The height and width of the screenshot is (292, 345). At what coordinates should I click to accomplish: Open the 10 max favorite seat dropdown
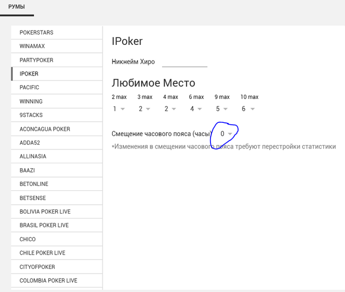tap(248, 109)
